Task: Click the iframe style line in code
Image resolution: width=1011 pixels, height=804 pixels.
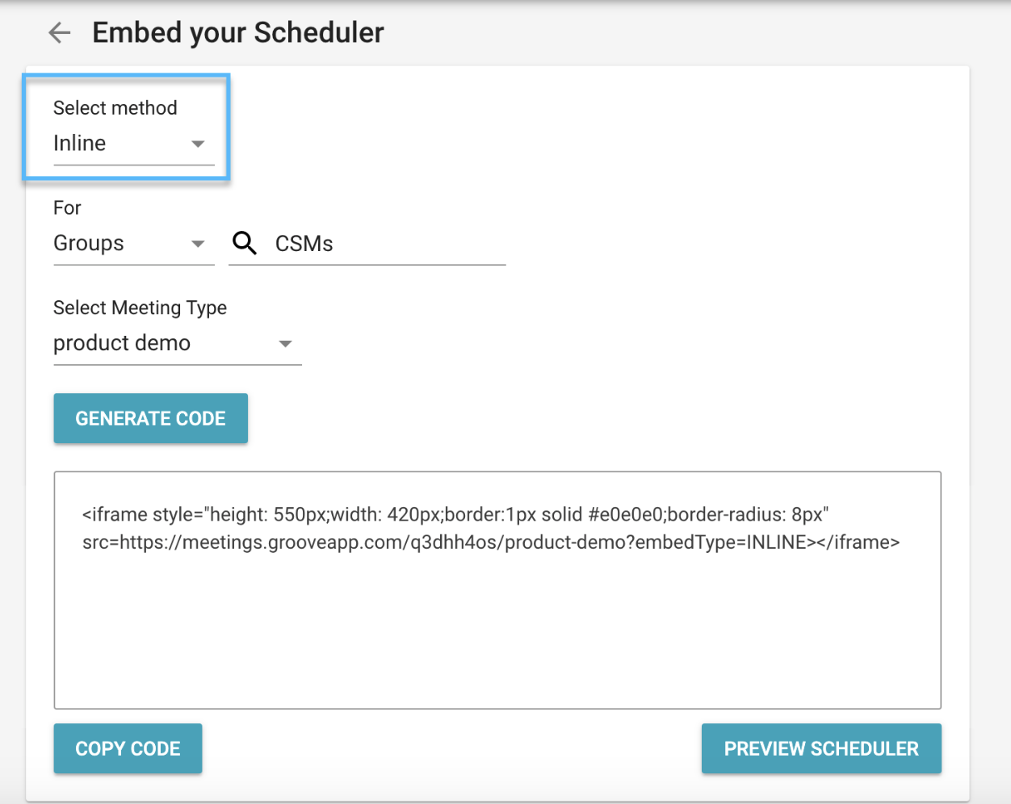Action: click(455, 515)
